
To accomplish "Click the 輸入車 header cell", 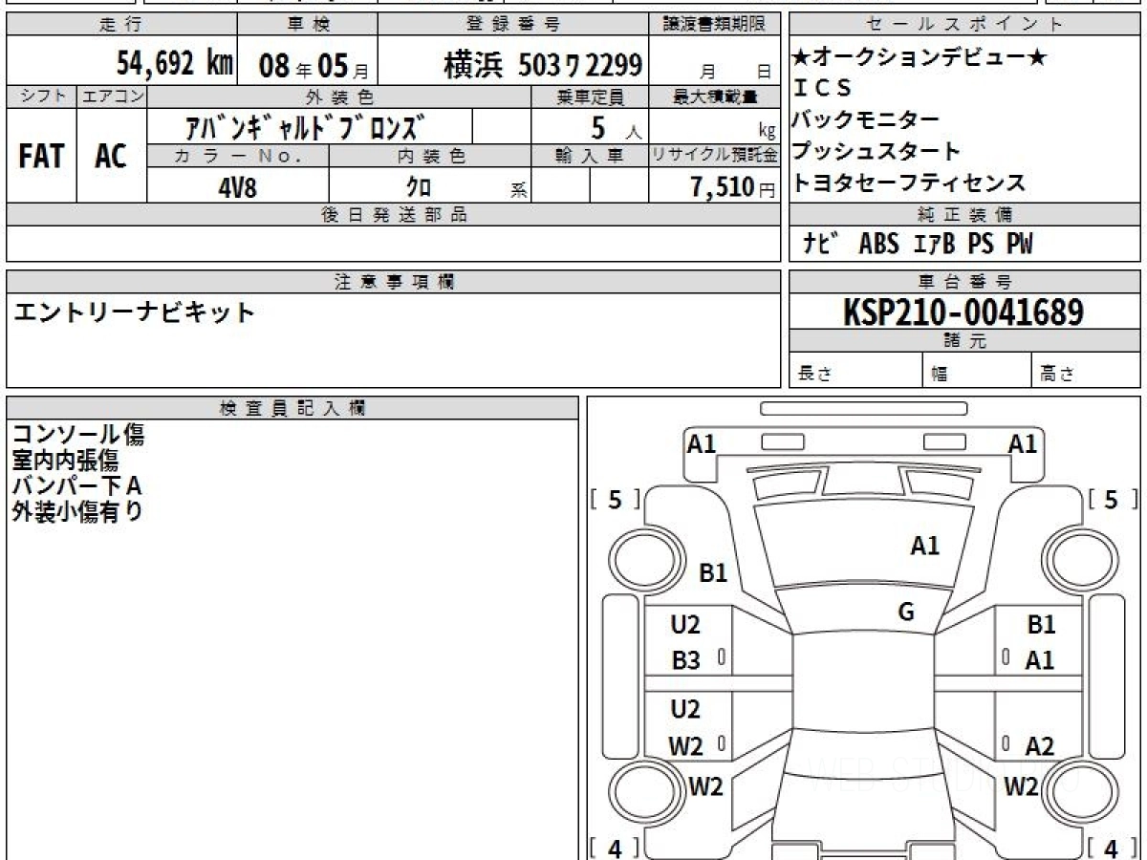I will tap(590, 156).
